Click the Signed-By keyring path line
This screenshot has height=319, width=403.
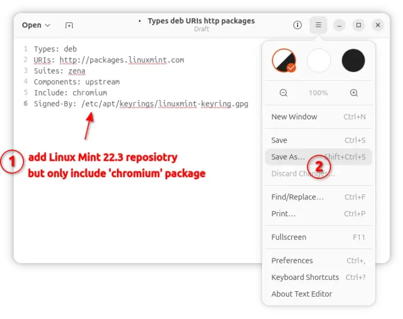(x=141, y=103)
